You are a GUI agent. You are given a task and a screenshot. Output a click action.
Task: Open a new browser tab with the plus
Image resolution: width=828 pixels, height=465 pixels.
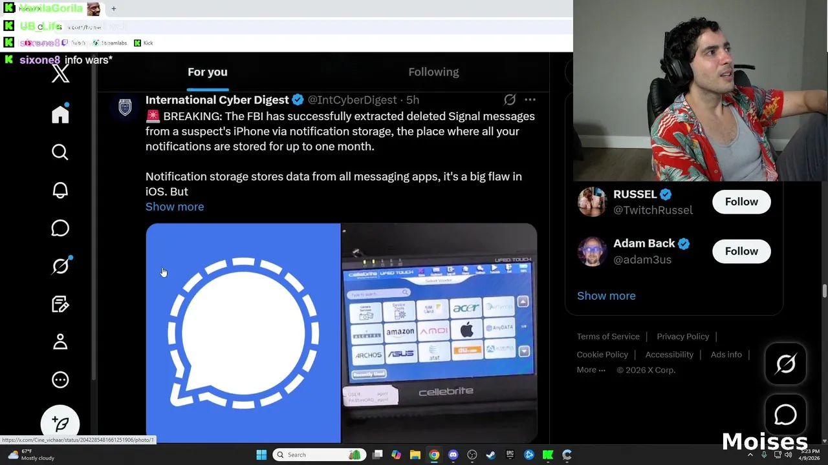coord(114,9)
